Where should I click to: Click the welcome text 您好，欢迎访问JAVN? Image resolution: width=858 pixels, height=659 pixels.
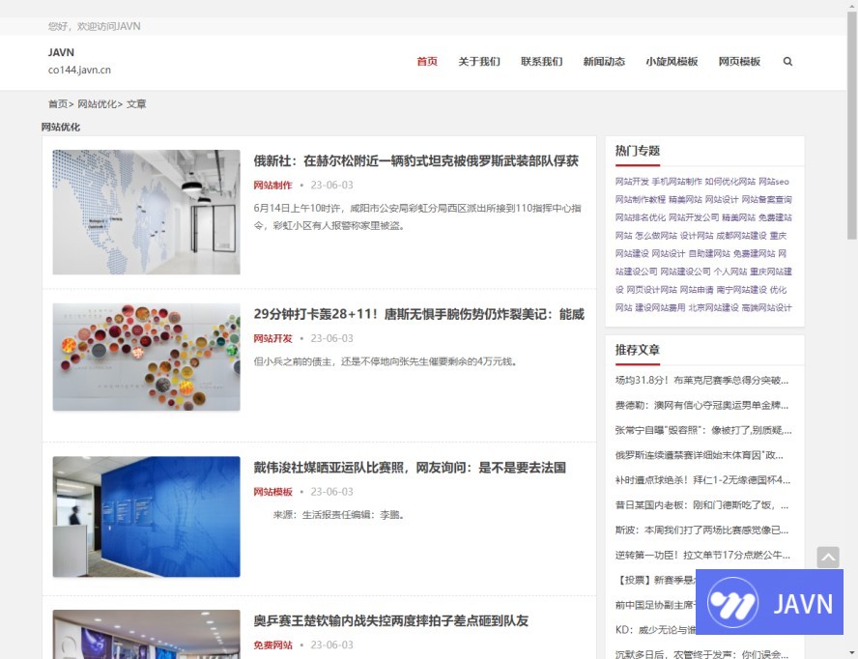[x=94, y=26]
